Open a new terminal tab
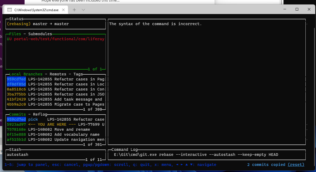Image resolution: width=316 pixels, height=172 pixels. tap(74, 10)
